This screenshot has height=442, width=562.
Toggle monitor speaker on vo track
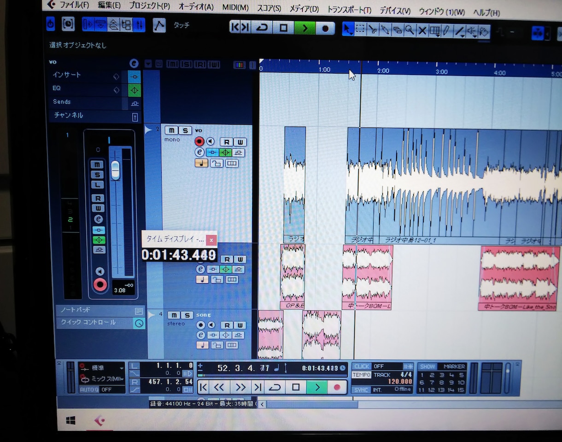210,141
